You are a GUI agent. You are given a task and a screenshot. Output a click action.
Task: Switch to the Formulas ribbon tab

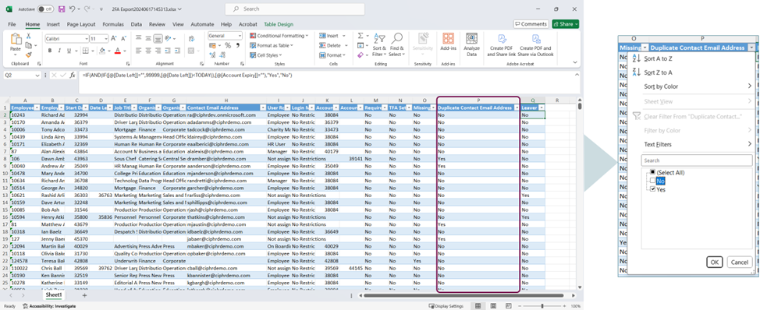[113, 24]
